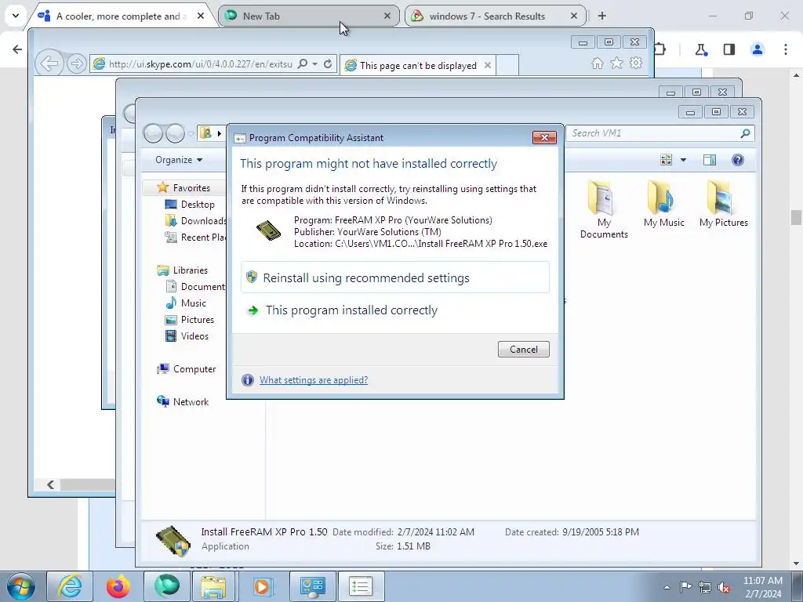
Task: Open Windows Explorer from the taskbar
Action: click(x=213, y=586)
